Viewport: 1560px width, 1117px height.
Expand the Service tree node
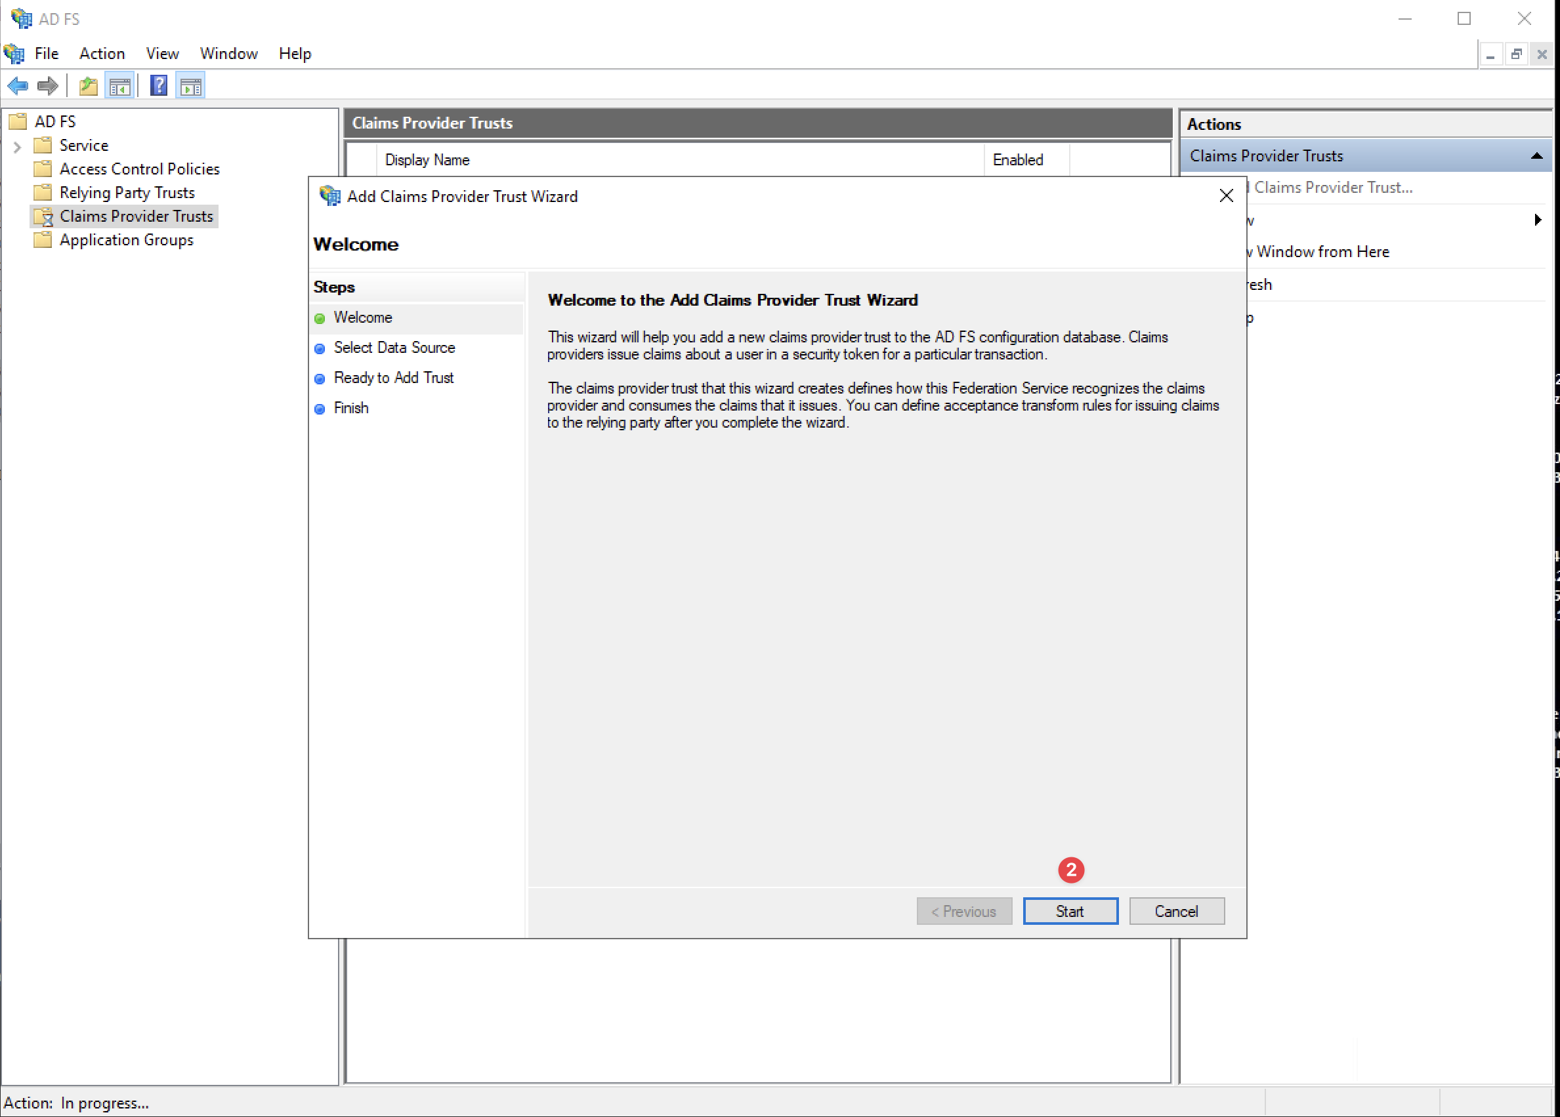coord(17,146)
